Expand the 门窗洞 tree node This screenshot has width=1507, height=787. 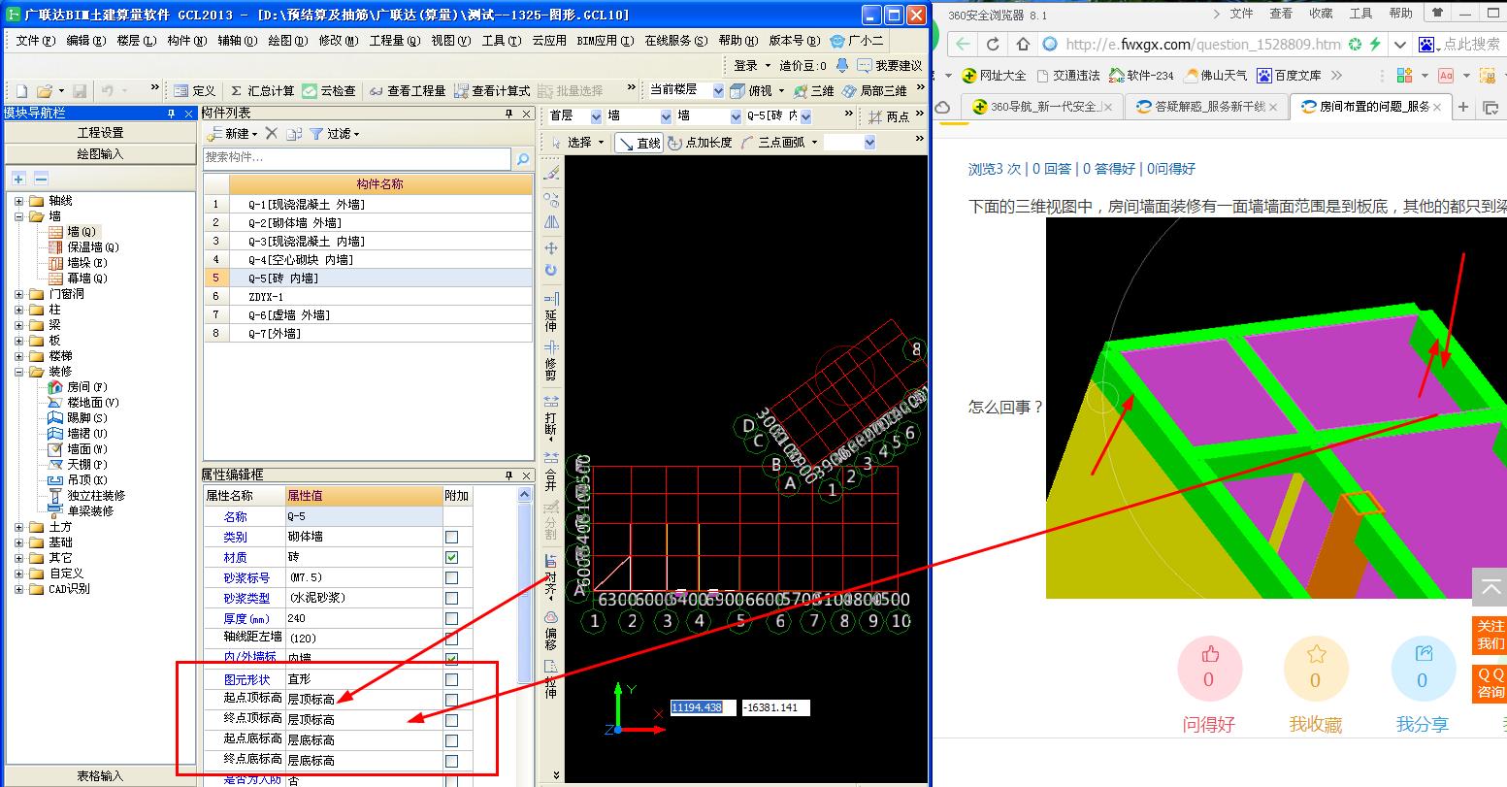(x=19, y=294)
